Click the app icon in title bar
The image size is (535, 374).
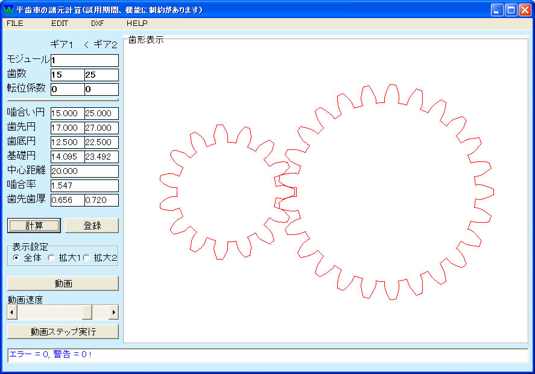click(x=8, y=10)
